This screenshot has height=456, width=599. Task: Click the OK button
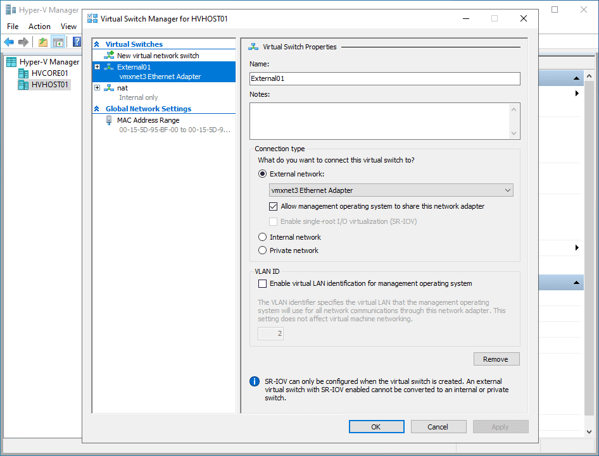376,427
